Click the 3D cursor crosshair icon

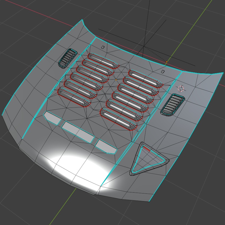pyautogui.click(x=181, y=88)
